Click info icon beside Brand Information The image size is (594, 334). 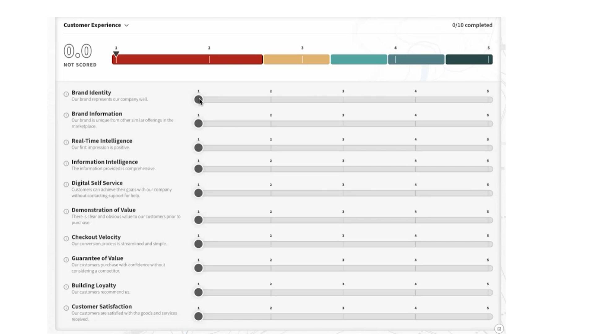click(x=66, y=115)
